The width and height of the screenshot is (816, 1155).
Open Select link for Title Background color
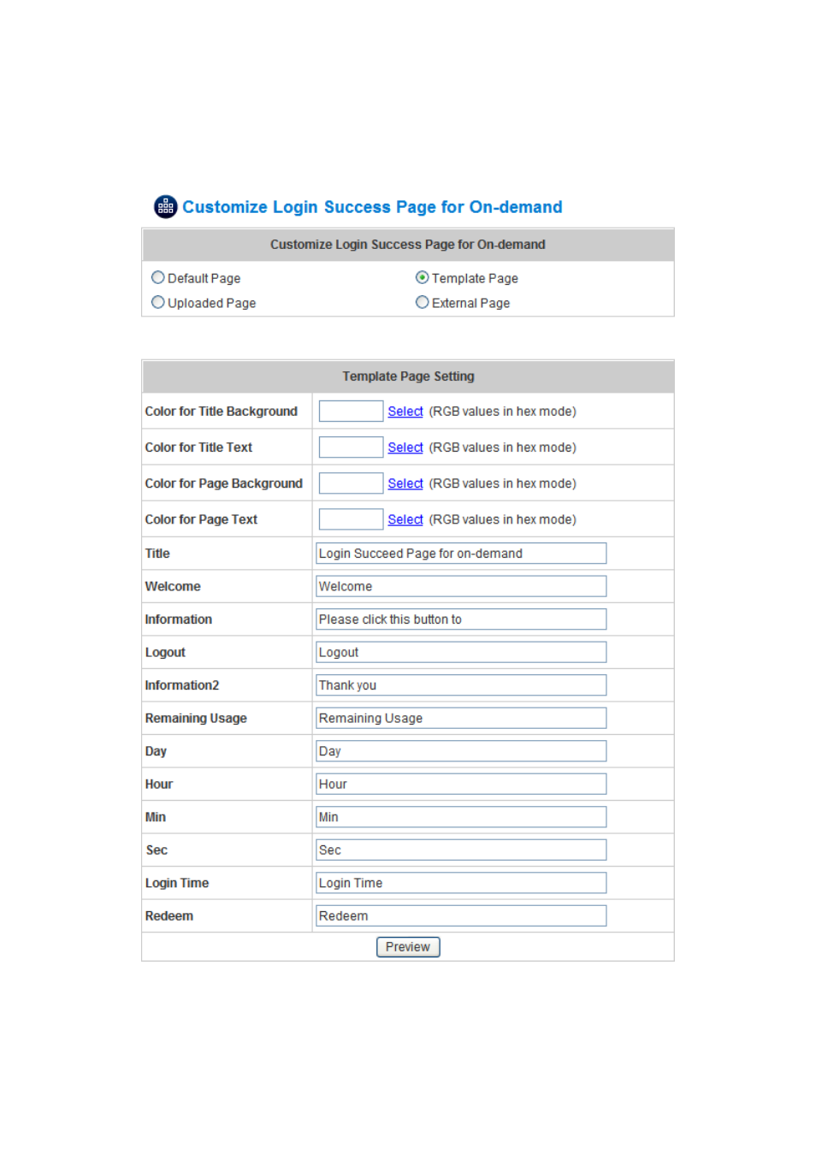click(x=405, y=412)
